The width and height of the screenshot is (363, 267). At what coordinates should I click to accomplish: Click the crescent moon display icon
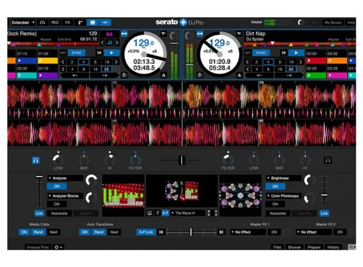click(300, 23)
